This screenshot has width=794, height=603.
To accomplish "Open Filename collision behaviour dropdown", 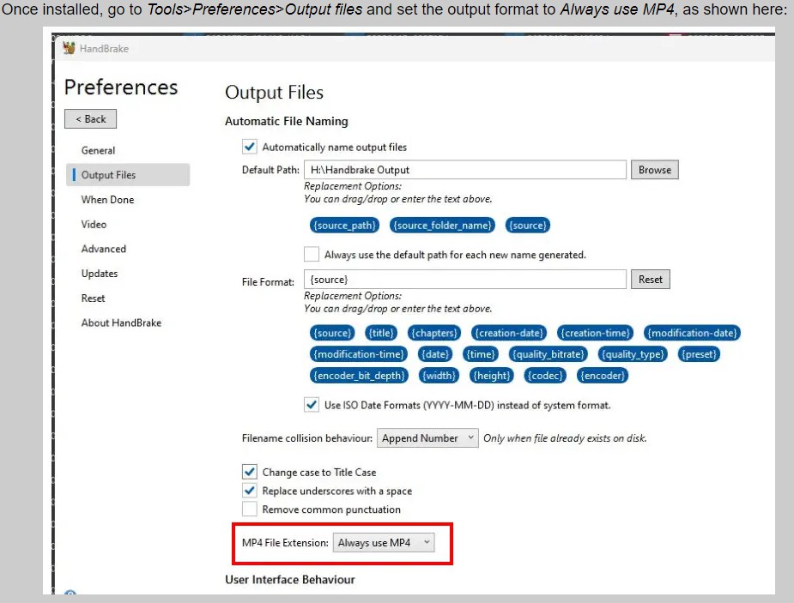I will point(427,438).
